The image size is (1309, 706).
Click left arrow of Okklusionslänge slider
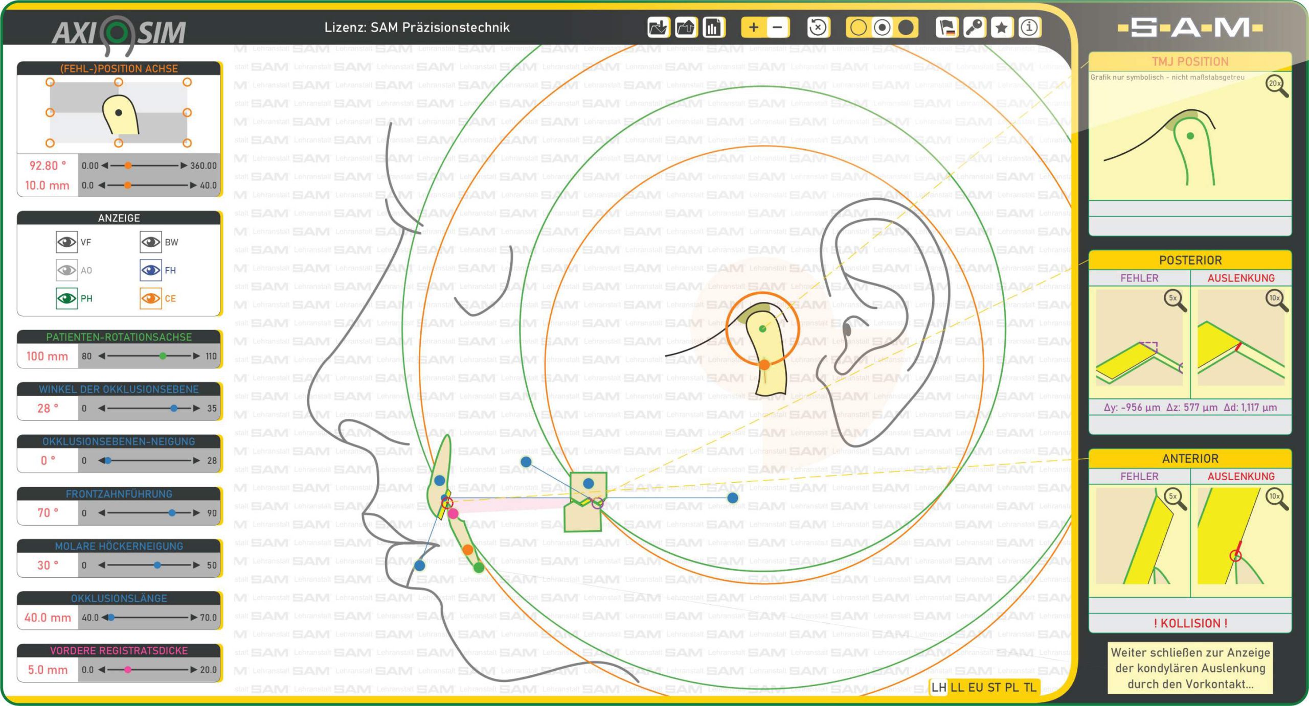click(x=104, y=618)
